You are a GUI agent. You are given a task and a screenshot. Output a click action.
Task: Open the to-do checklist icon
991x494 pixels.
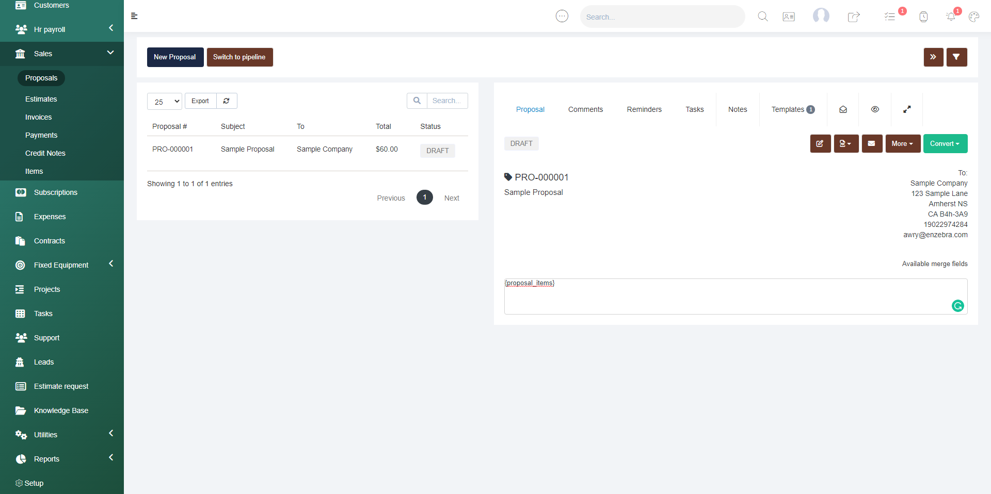(x=890, y=17)
